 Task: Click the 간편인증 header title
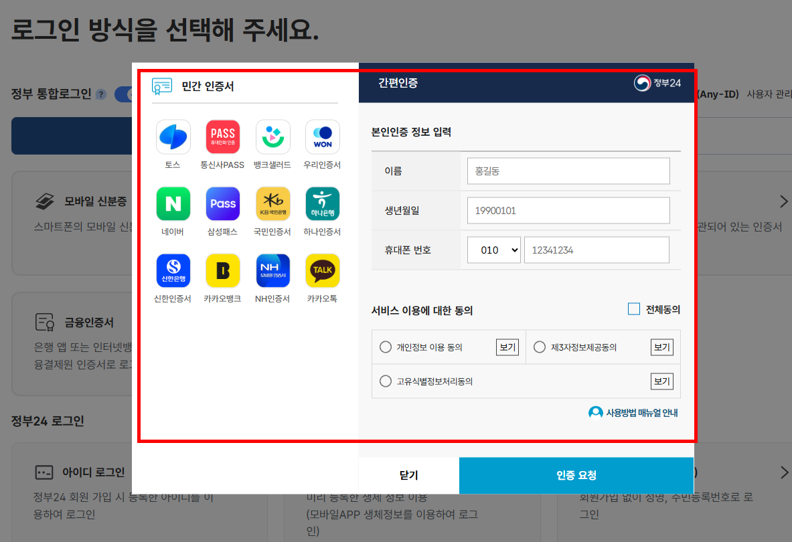[398, 83]
